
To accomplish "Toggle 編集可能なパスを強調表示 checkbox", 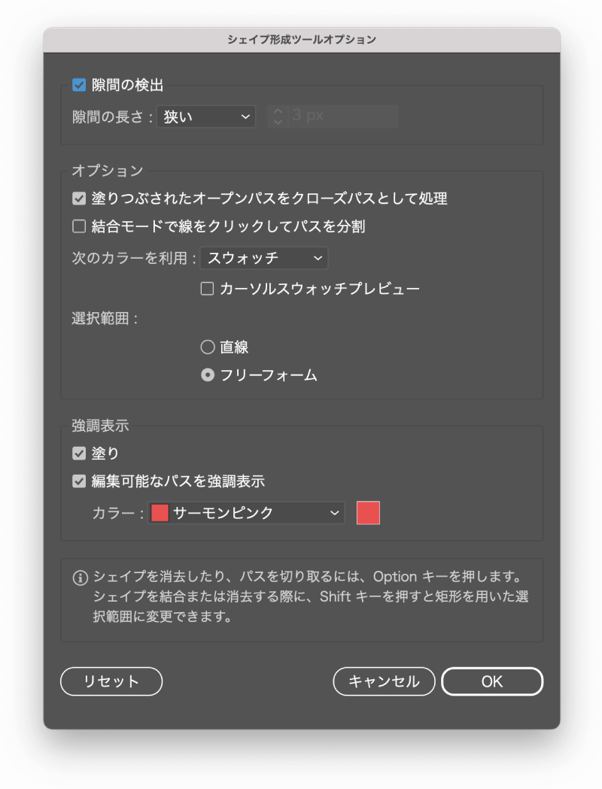I will [79, 481].
